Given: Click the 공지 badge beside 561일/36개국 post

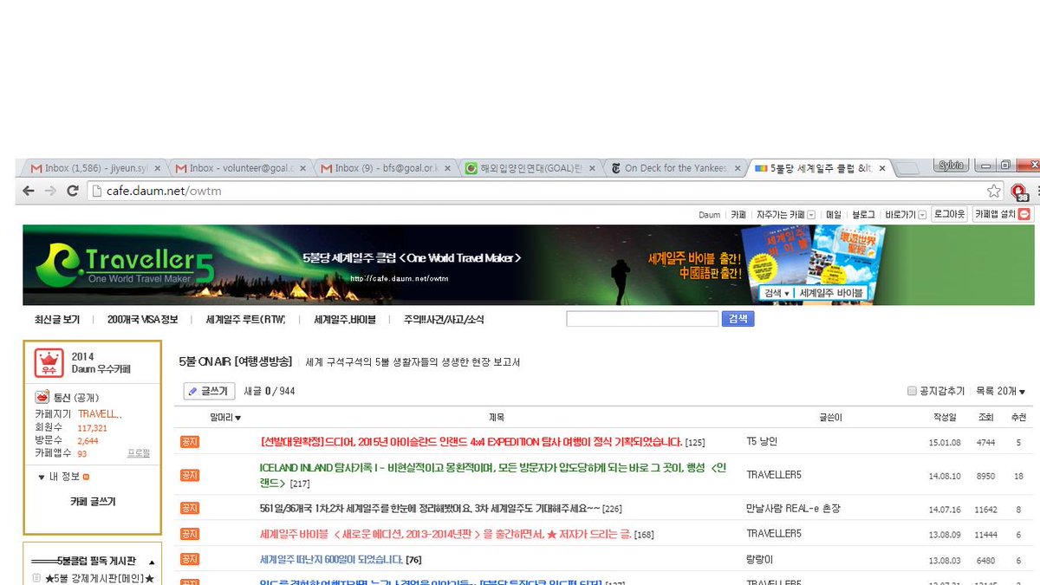Looking at the screenshot, I should (190, 509).
